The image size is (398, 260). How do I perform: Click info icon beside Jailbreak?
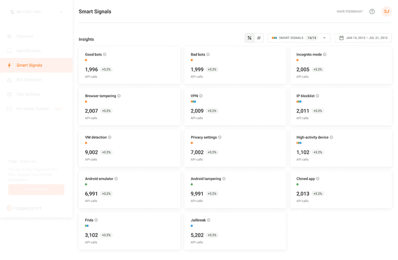209,220
